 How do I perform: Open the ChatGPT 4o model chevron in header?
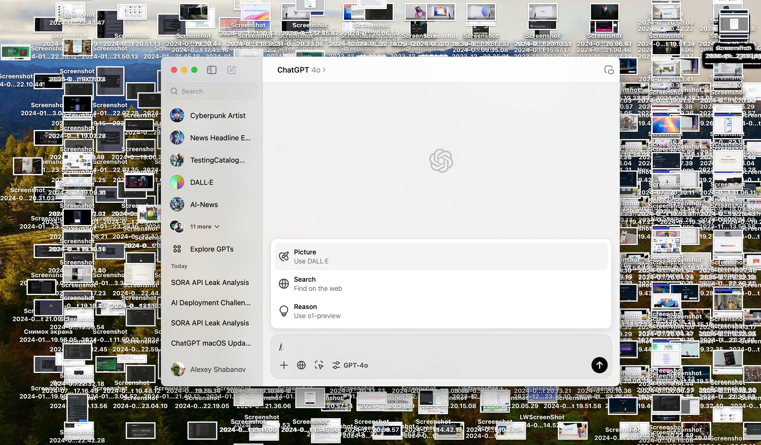[x=324, y=70]
